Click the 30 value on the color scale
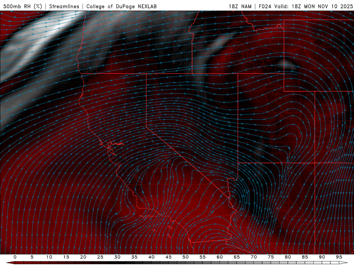354x265 pixels. 117,257
